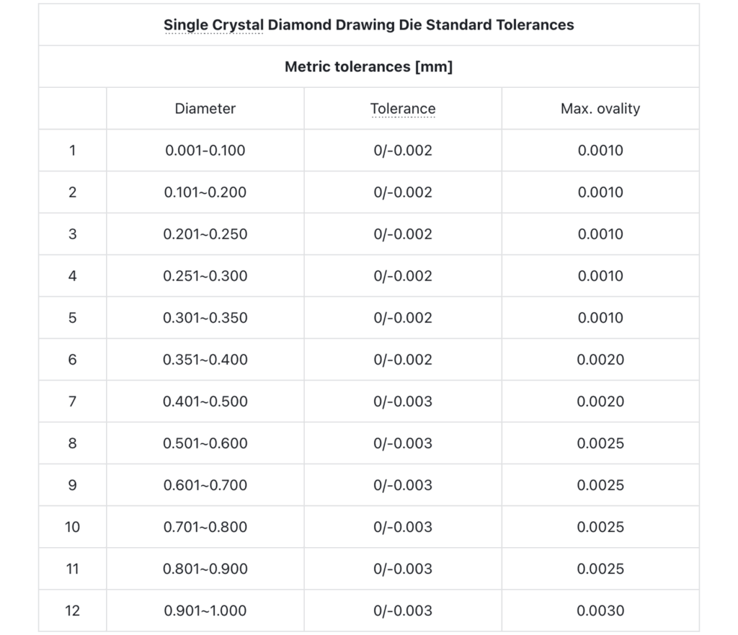Image resolution: width=738 pixels, height=635 pixels.
Task: Click the diameter cell 0.901~1.000
Action: tap(205, 610)
